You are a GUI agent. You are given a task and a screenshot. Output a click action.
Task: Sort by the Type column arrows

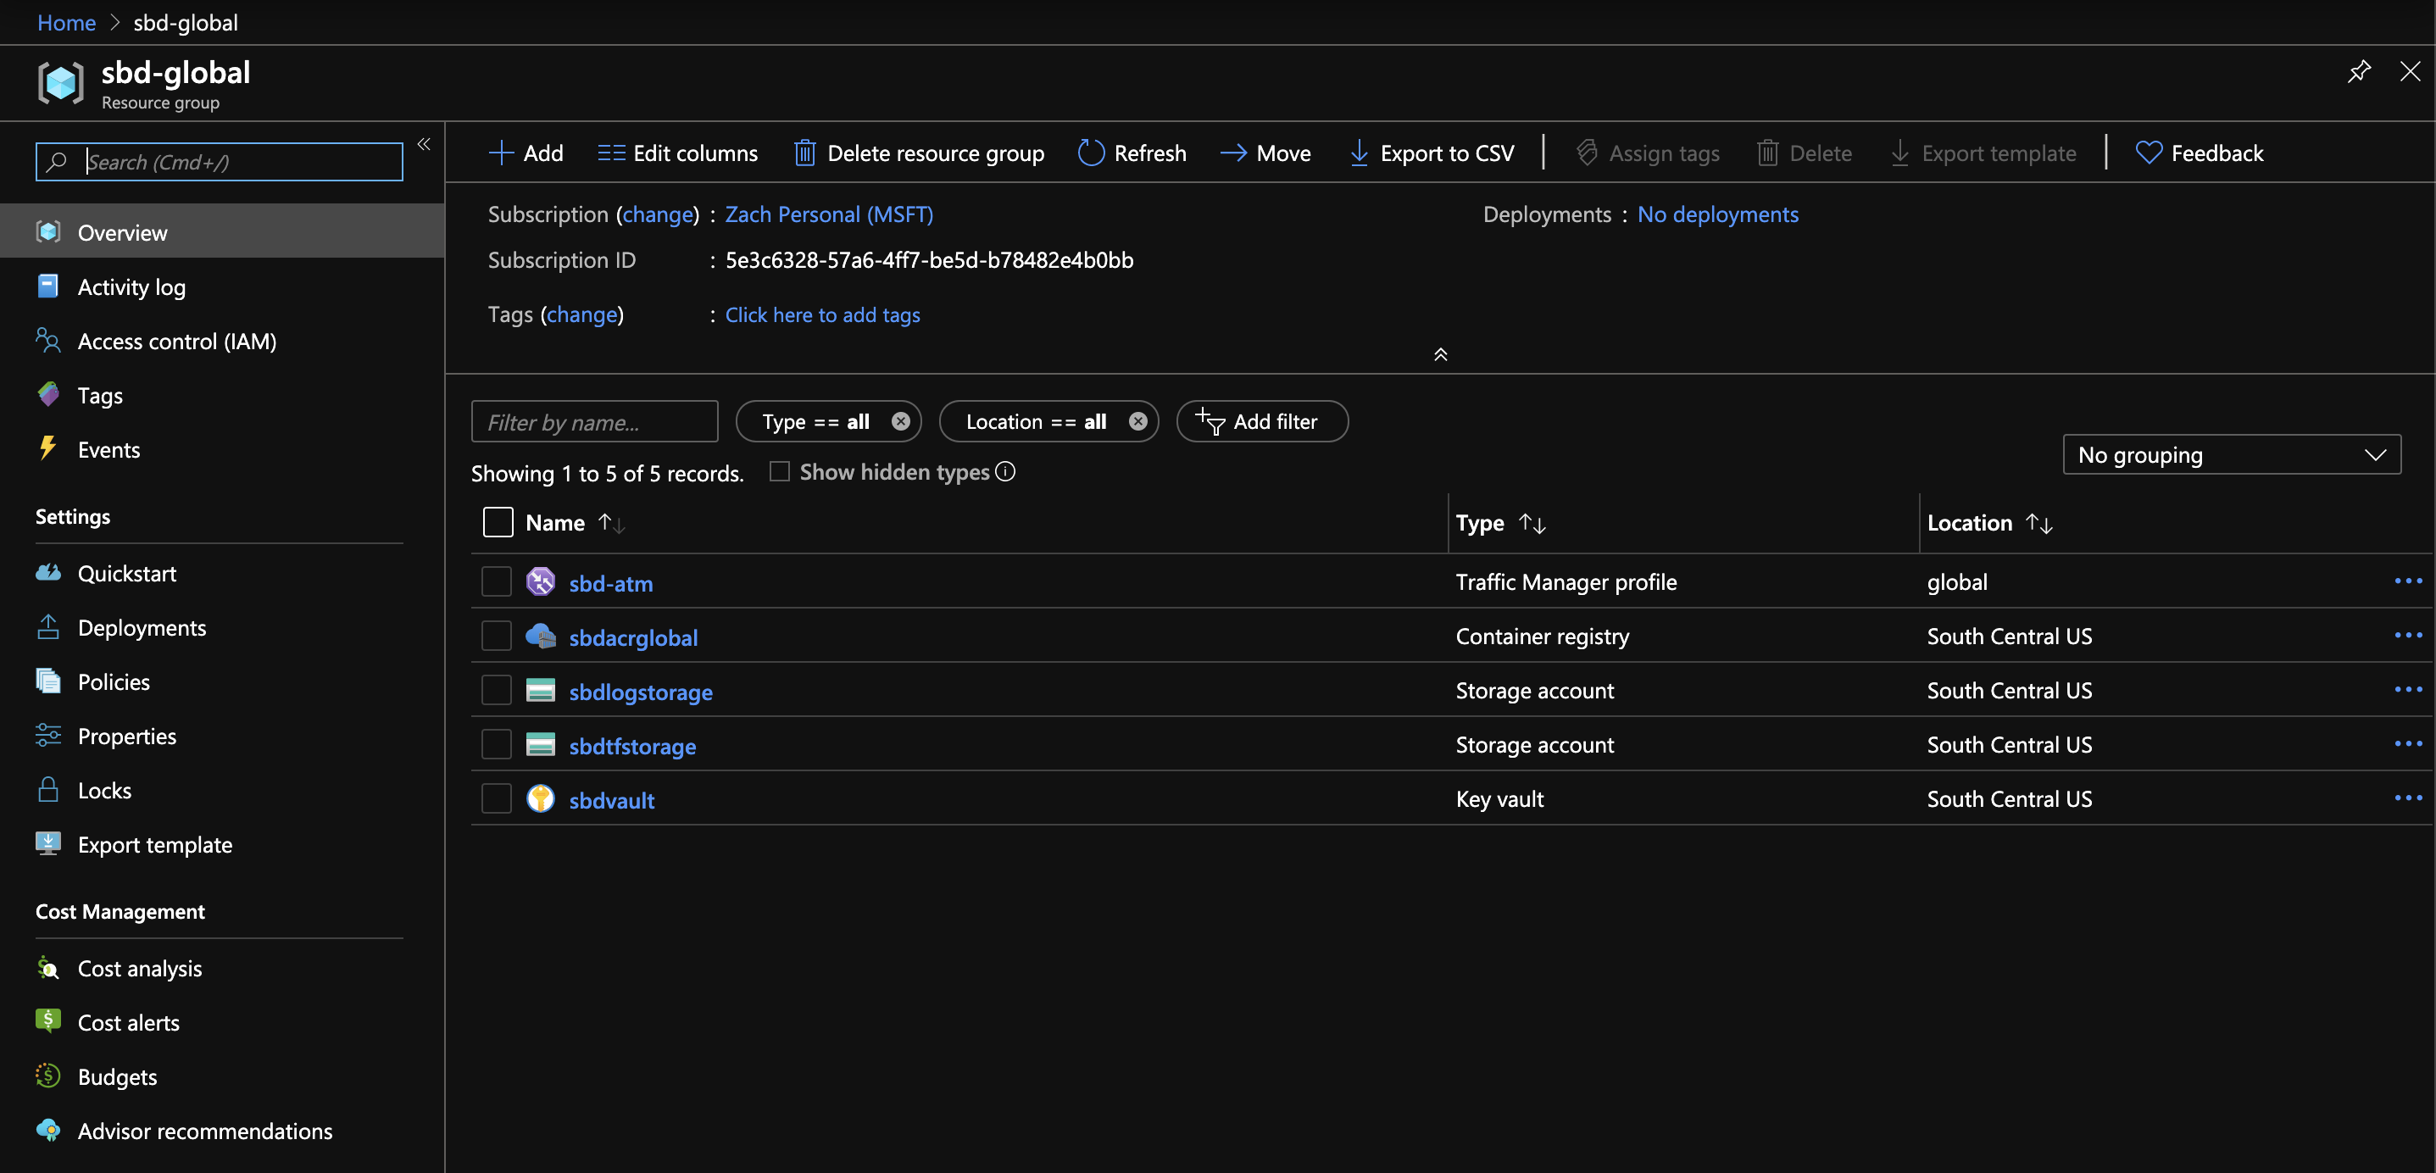(x=1532, y=523)
